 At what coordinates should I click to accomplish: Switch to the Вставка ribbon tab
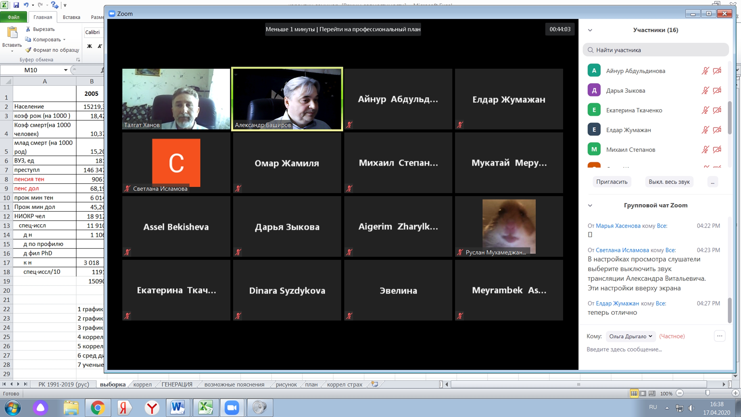[x=71, y=17]
